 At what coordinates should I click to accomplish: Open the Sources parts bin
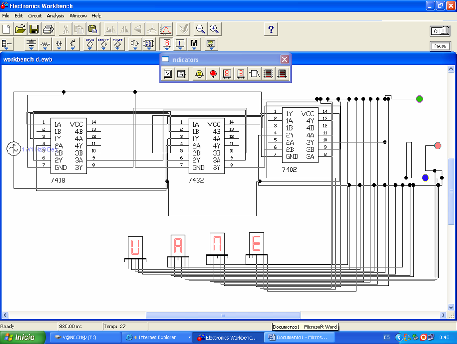pyautogui.click(x=31, y=44)
